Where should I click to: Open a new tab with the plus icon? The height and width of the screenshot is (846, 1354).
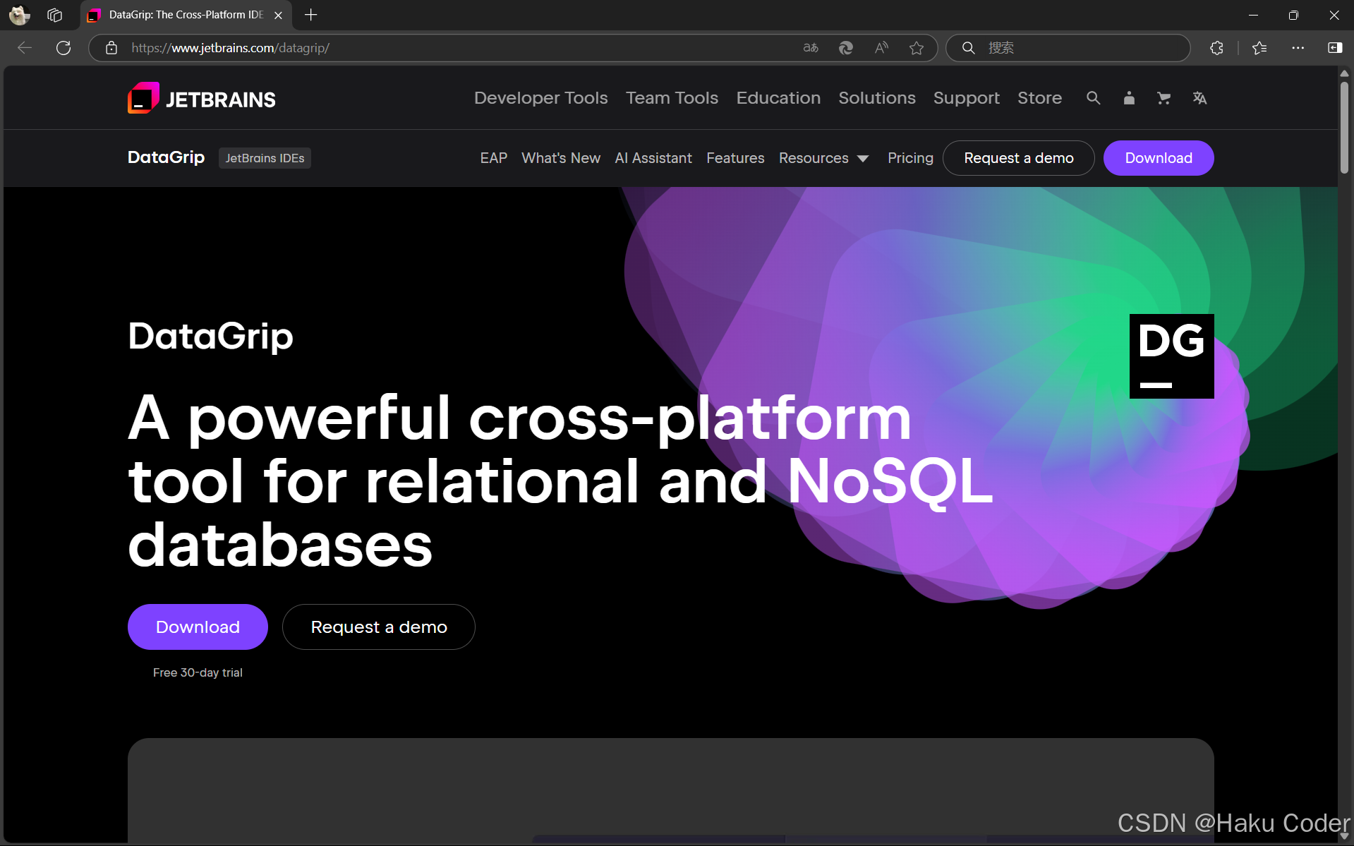coord(310,15)
